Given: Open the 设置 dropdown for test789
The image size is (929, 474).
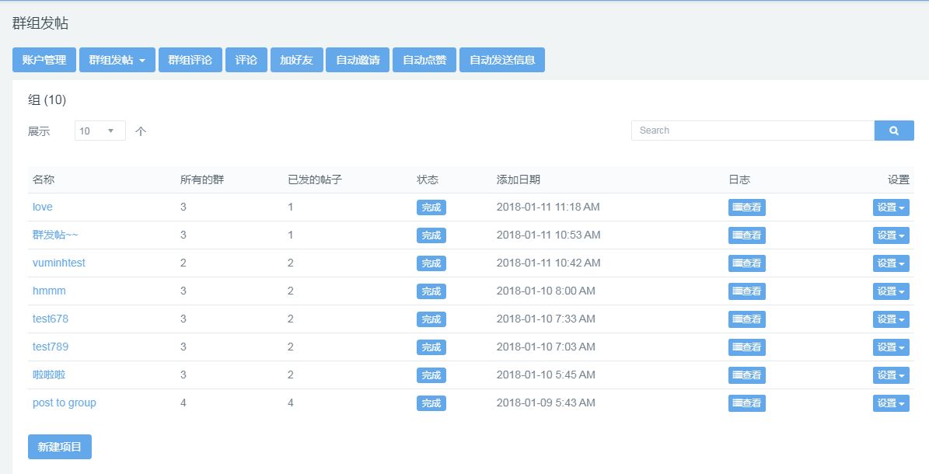Looking at the screenshot, I should [891, 347].
